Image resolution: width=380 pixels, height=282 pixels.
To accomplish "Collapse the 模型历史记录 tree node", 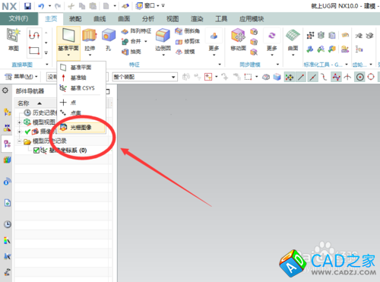I will [19, 141].
